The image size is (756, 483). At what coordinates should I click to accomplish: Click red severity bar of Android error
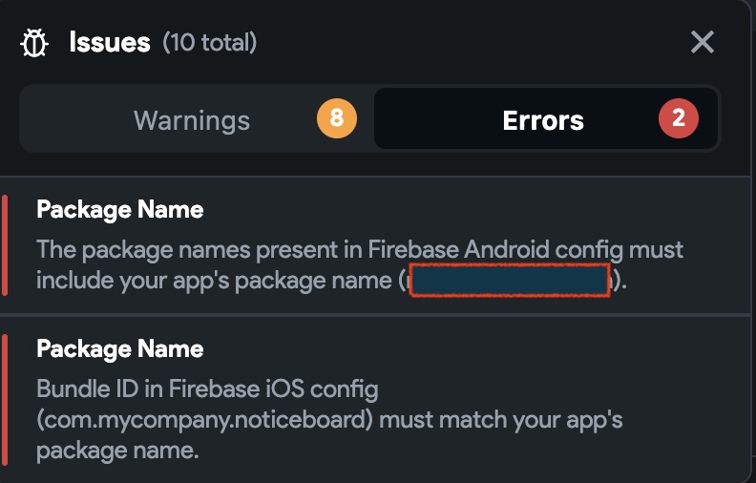[x=5, y=245]
